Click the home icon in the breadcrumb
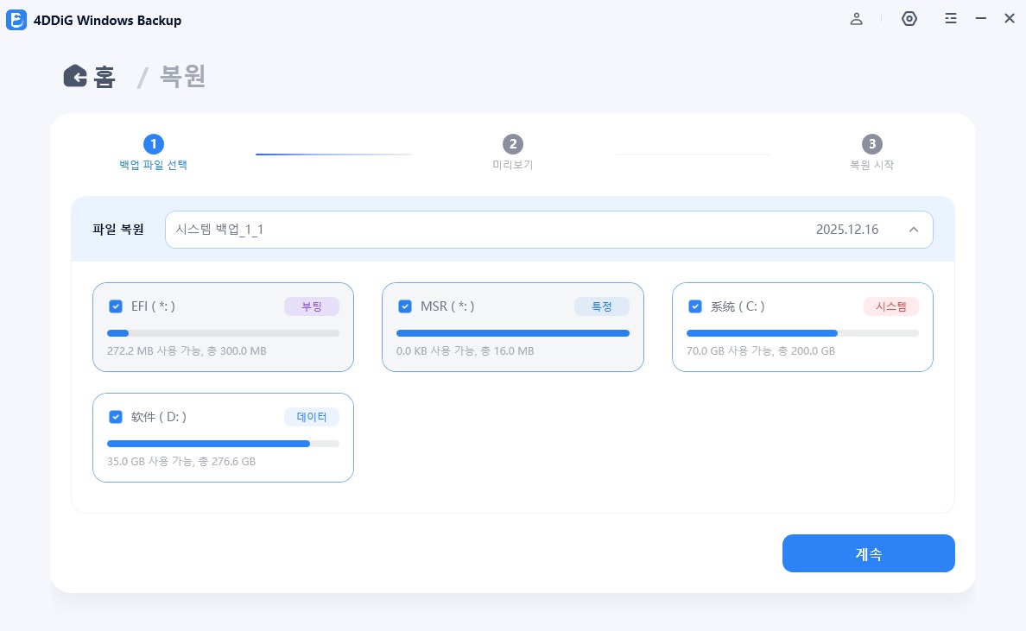The height and width of the screenshot is (631, 1026). click(x=75, y=75)
